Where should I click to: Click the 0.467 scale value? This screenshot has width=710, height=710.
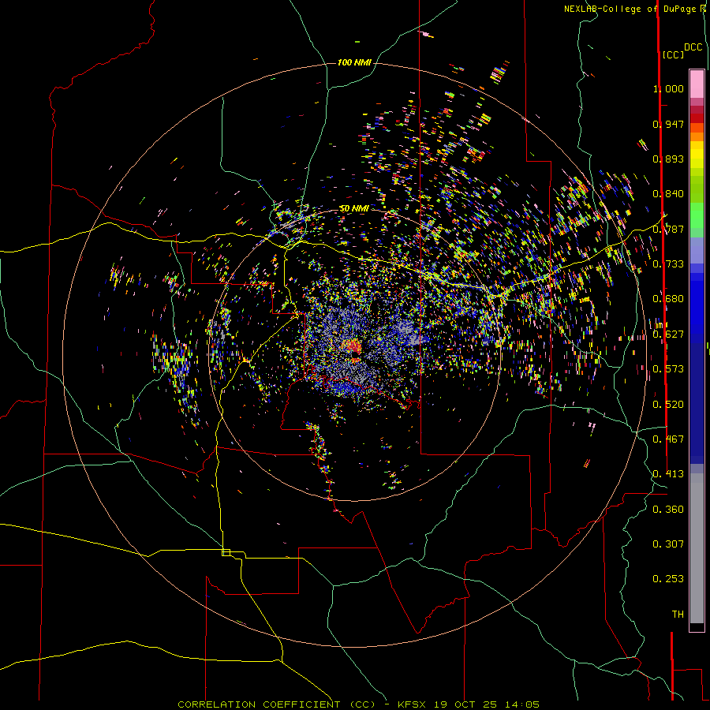click(x=668, y=439)
